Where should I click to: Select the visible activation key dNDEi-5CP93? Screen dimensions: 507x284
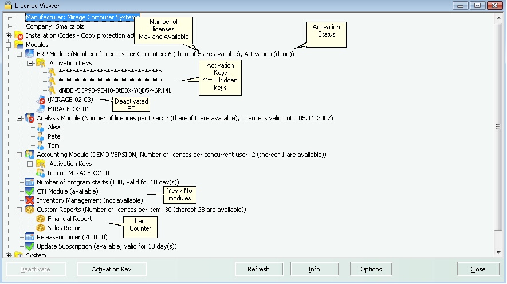click(115, 90)
